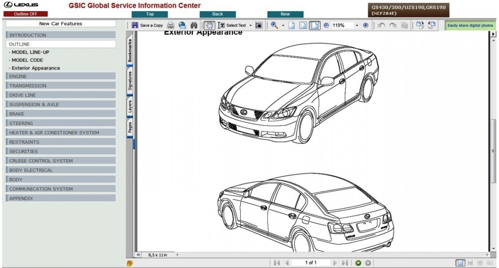This screenshot has width=499, height=268.
Task: Click the Save a Copy floppy icon
Action: 135,26
